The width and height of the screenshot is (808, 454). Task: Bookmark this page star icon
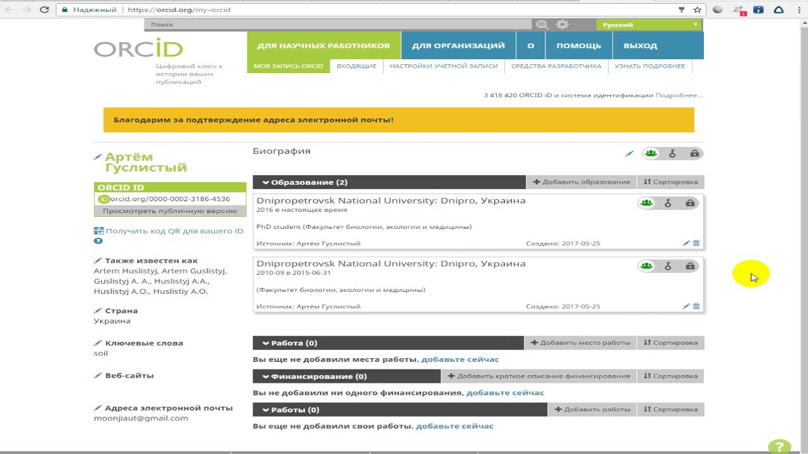698,9
